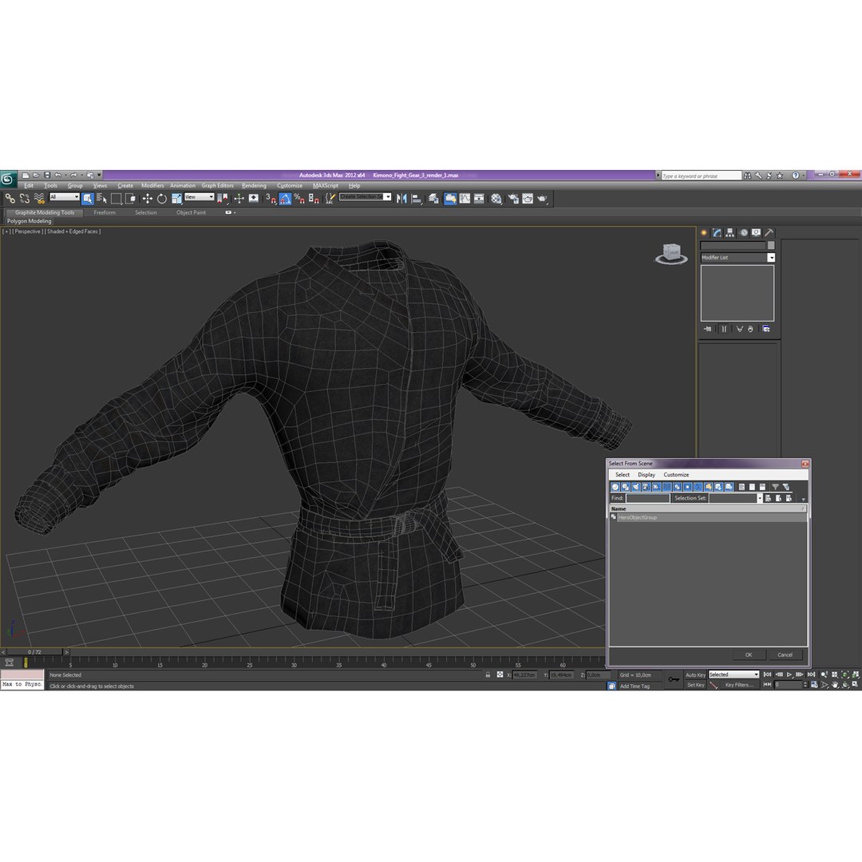Click Select and Manipulate tool
This screenshot has width=862, height=862.
(239, 199)
